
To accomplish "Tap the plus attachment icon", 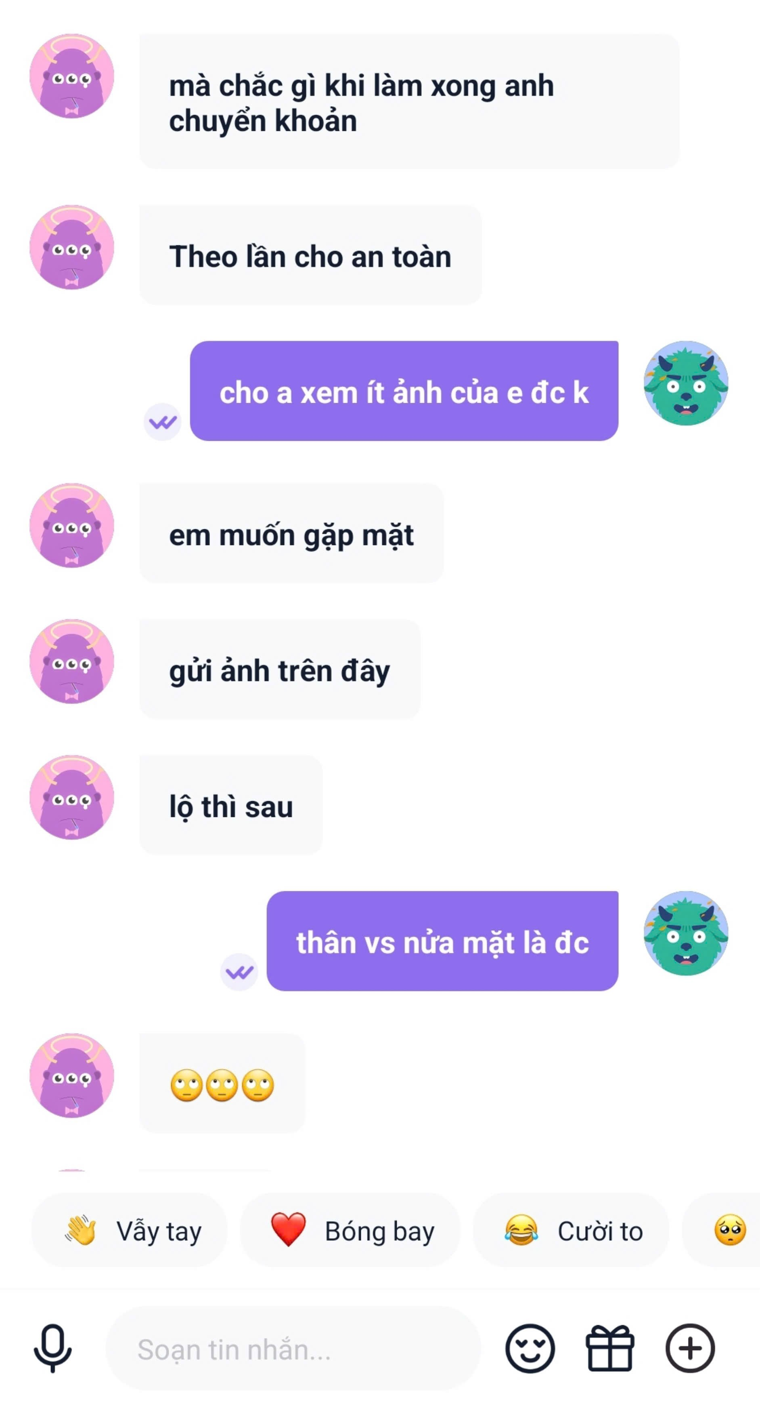I will (690, 1348).
